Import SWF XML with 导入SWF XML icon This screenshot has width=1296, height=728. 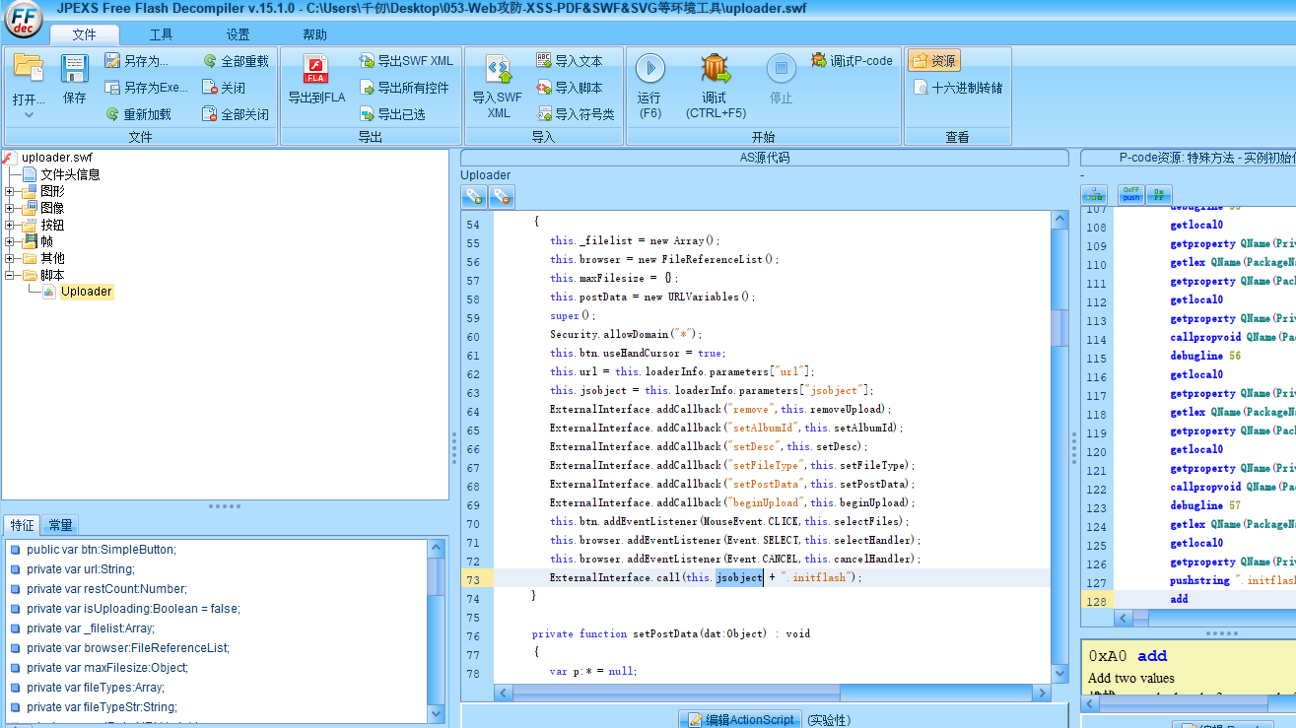[x=498, y=87]
